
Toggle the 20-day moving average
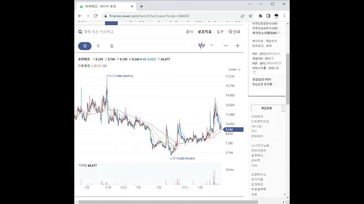click(x=95, y=66)
